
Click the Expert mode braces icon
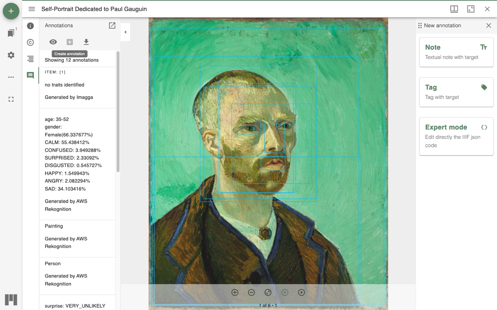point(484,127)
